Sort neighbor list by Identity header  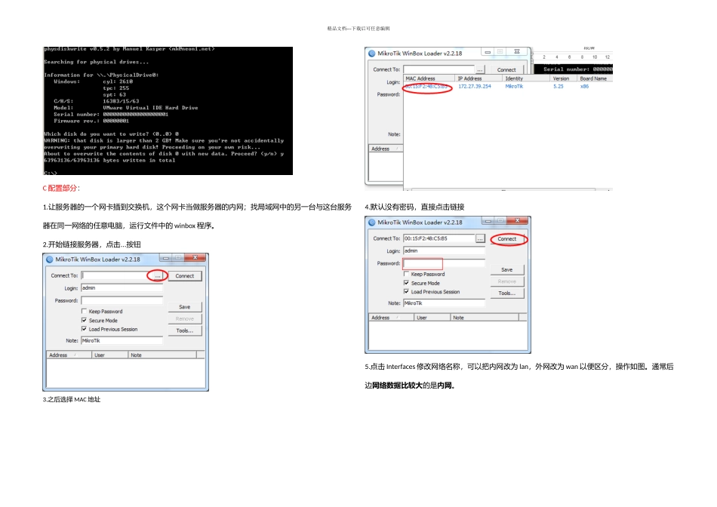click(526, 78)
